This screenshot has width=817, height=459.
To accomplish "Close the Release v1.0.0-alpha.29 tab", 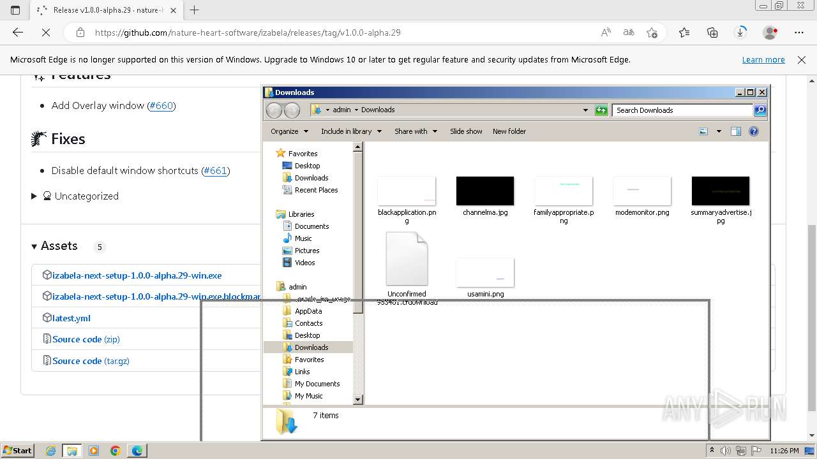I will [x=174, y=10].
